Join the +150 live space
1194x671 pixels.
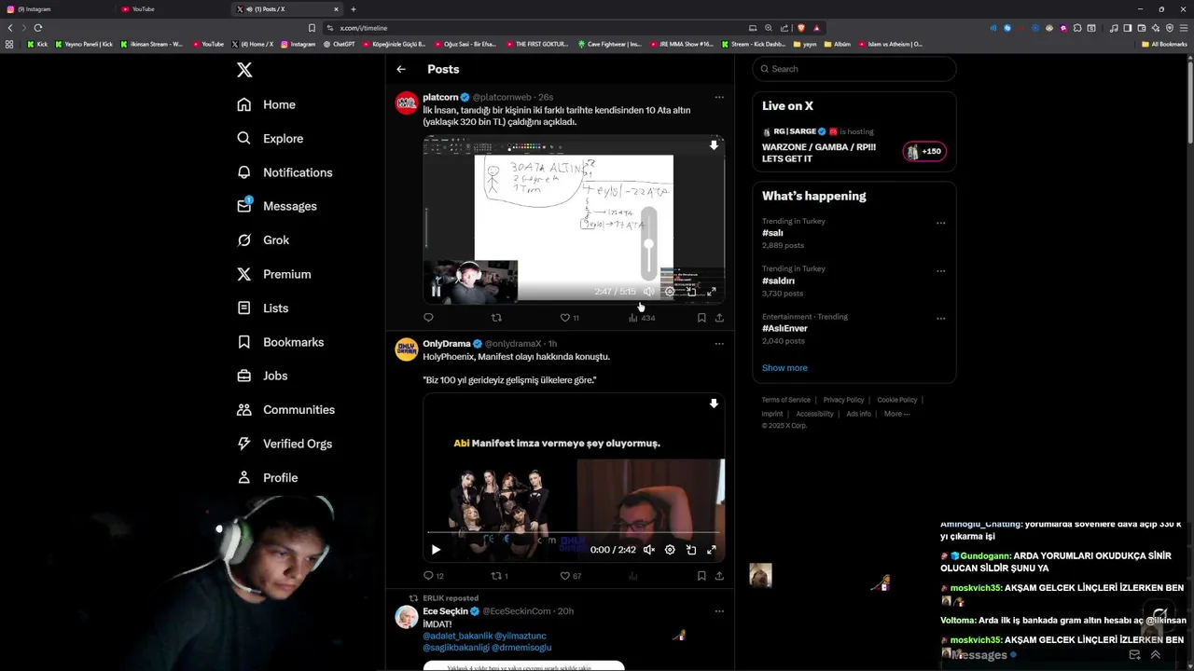click(924, 151)
